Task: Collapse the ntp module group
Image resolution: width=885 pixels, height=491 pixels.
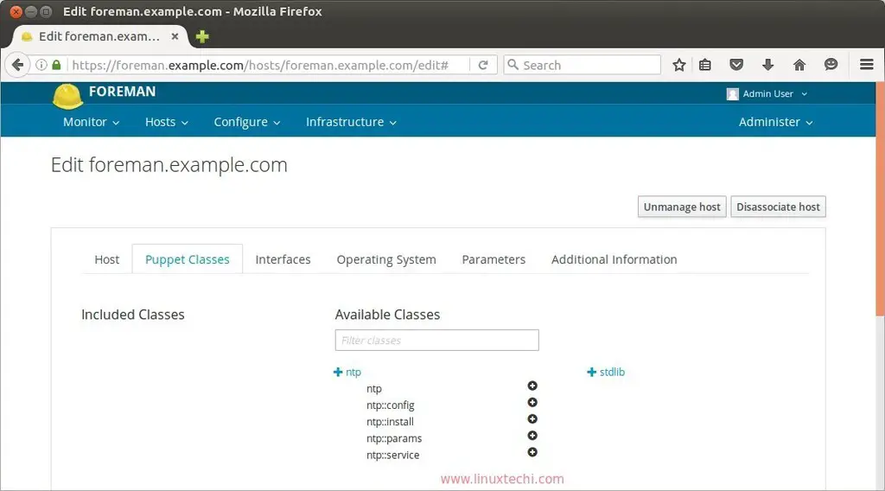Action: click(347, 372)
